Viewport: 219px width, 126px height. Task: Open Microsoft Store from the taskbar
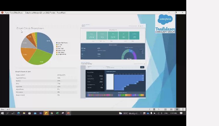[29, 113]
